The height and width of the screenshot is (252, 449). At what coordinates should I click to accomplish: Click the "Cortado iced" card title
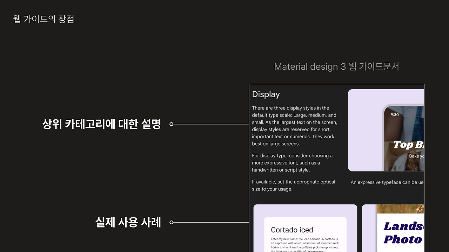pos(292,230)
